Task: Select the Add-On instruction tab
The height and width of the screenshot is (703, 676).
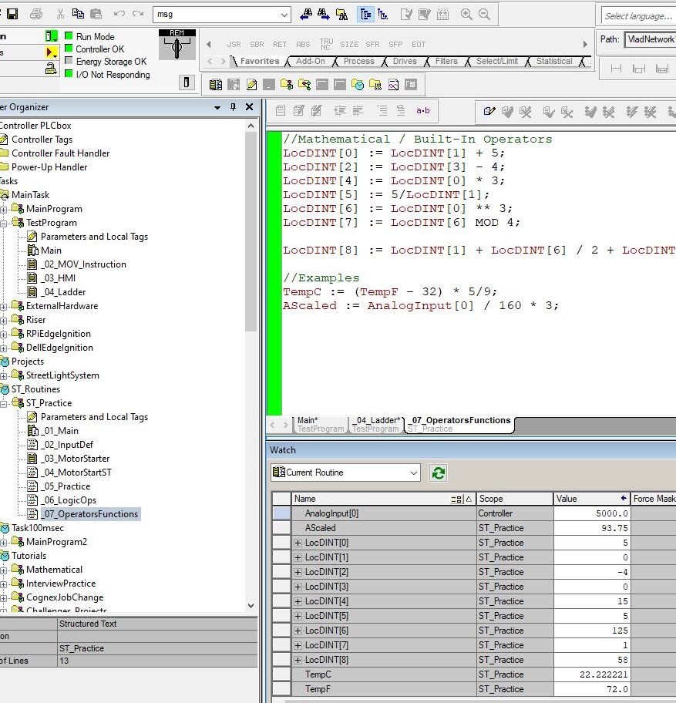Action: point(310,61)
